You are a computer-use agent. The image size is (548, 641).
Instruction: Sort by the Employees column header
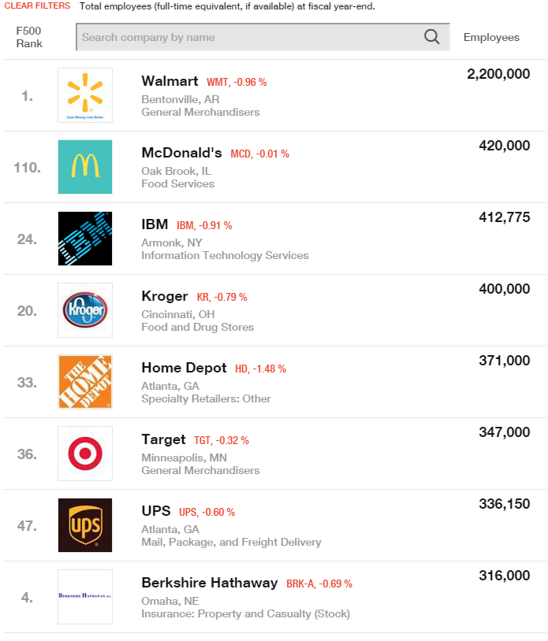(x=491, y=37)
